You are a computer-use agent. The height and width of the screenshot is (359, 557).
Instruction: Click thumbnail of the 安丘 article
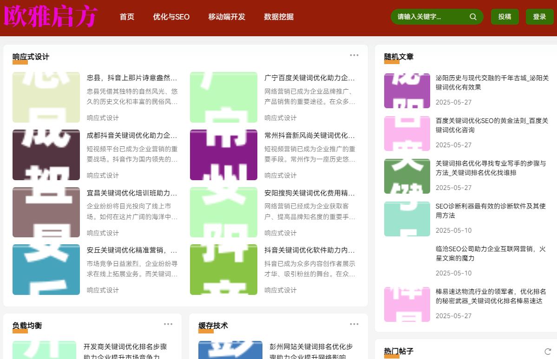[46, 269]
